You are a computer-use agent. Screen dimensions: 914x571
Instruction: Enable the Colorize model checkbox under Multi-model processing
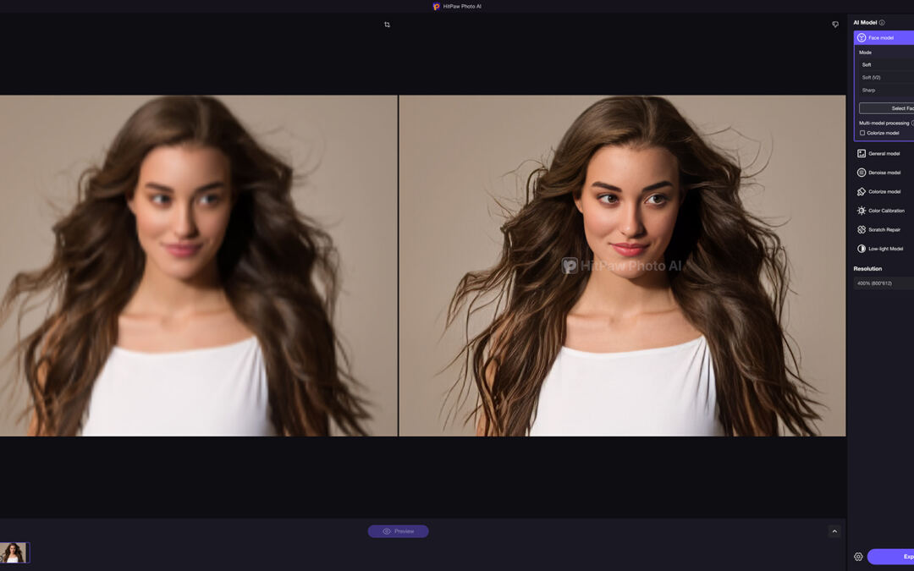tap(862, 133)
